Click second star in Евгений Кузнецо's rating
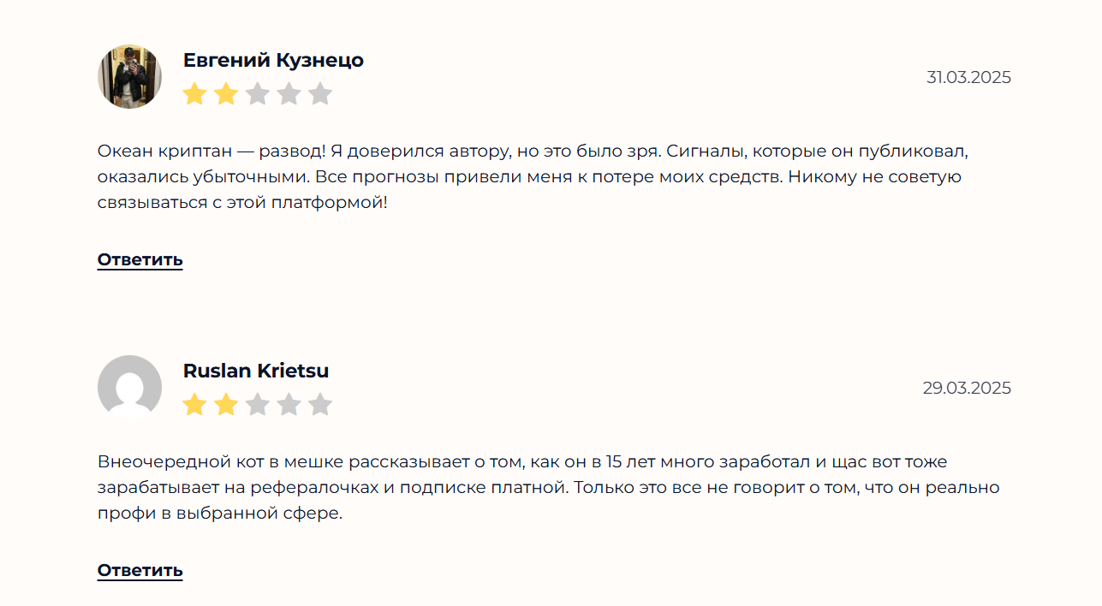The height and width of the screenshot is (606, 1102). click(226, 93)
